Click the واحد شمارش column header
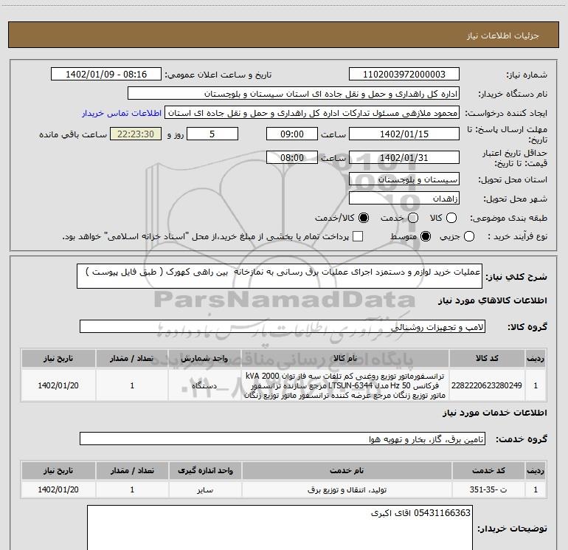The width and height of the screenshot is (568, 550). (x=204, y=358)
